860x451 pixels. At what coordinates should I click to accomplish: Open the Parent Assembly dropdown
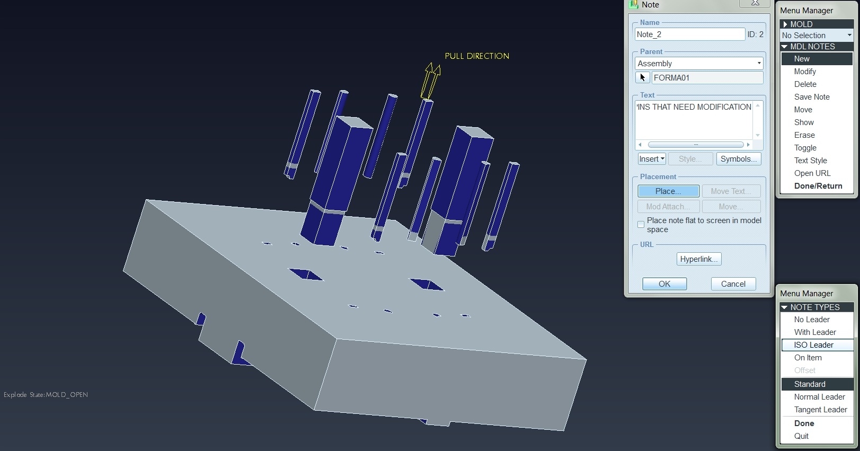(x=699, y=63)
